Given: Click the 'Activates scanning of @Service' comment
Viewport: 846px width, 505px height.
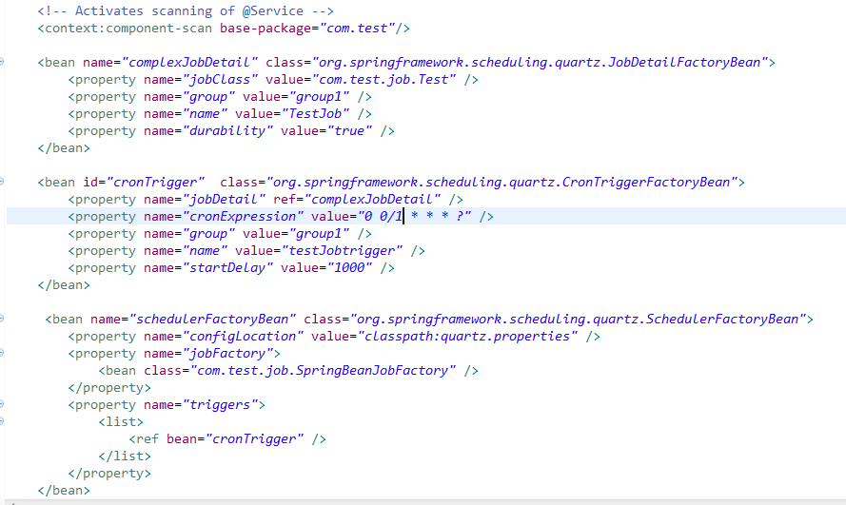Looking at the screenshot, I should (x=186, y=10).
